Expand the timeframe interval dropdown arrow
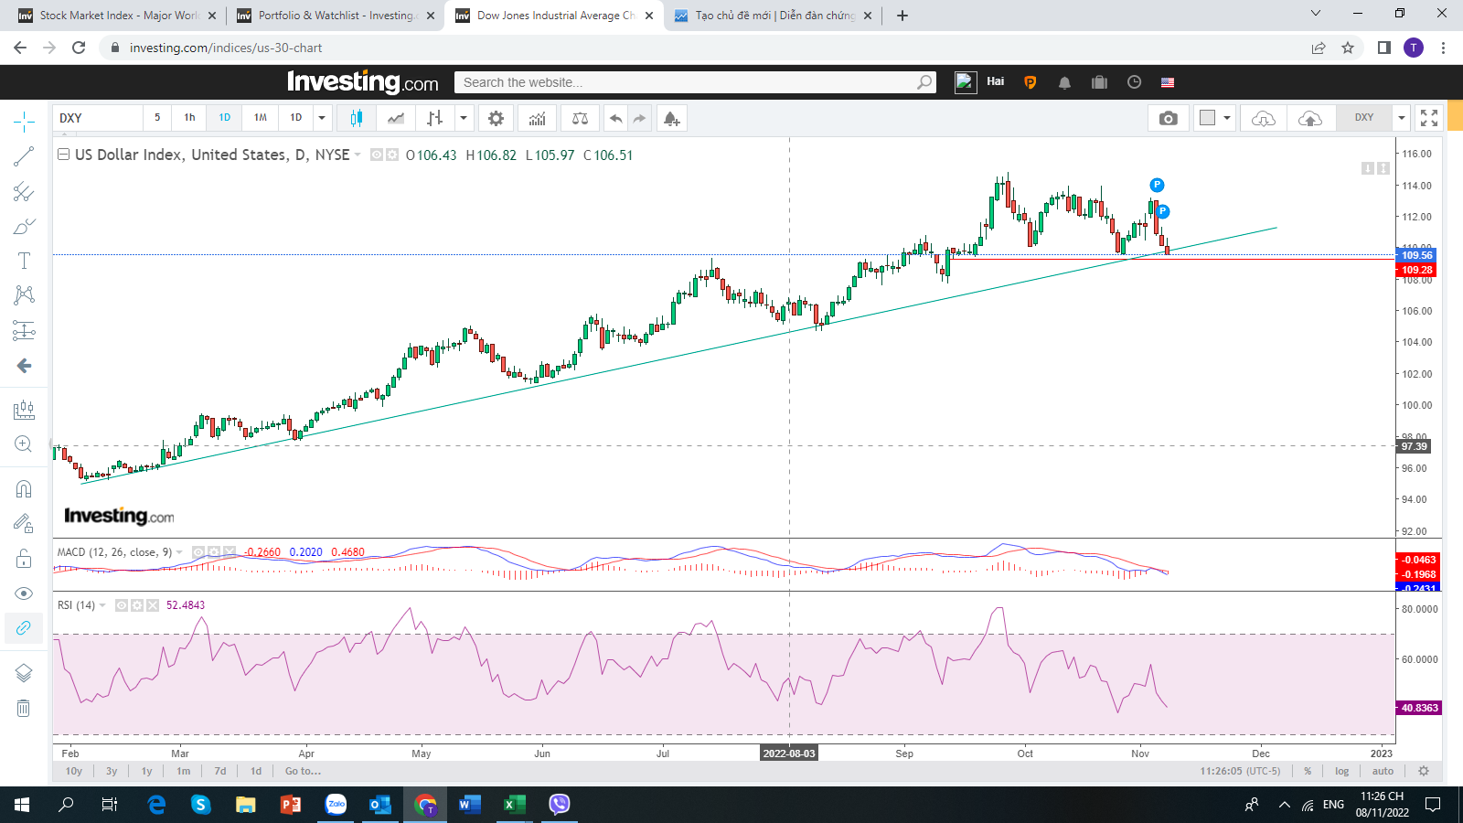This screenshot has width=1463, height=823. (322, 118)
